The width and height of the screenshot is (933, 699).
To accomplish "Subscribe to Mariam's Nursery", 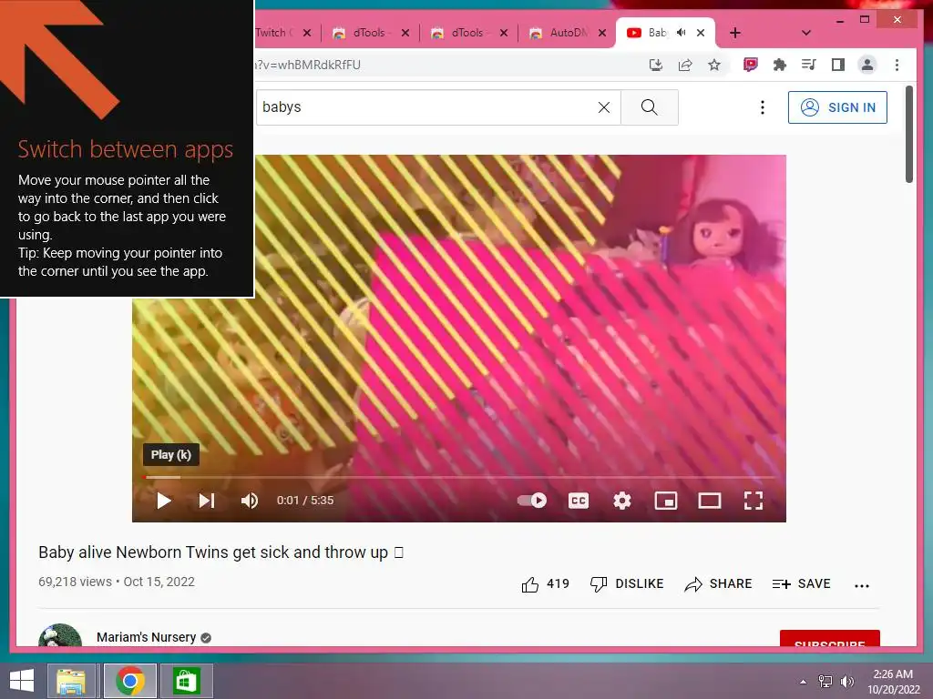I will point(829,638).
